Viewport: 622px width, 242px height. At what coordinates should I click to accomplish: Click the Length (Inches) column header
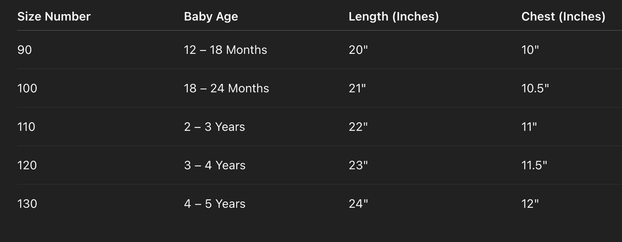[393, 16]
